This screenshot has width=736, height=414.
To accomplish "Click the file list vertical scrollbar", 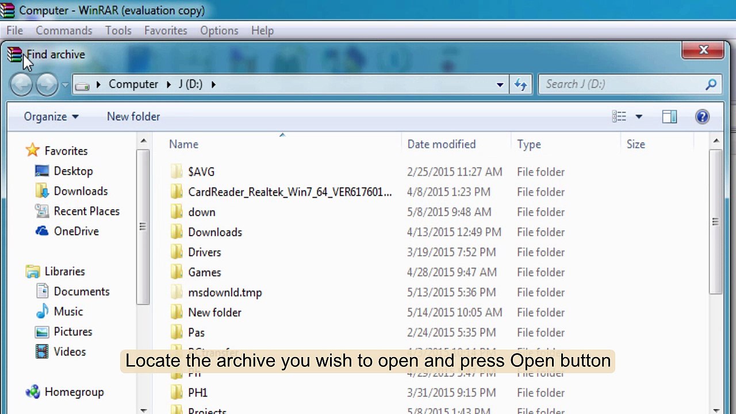I will (x=716, y=222).
